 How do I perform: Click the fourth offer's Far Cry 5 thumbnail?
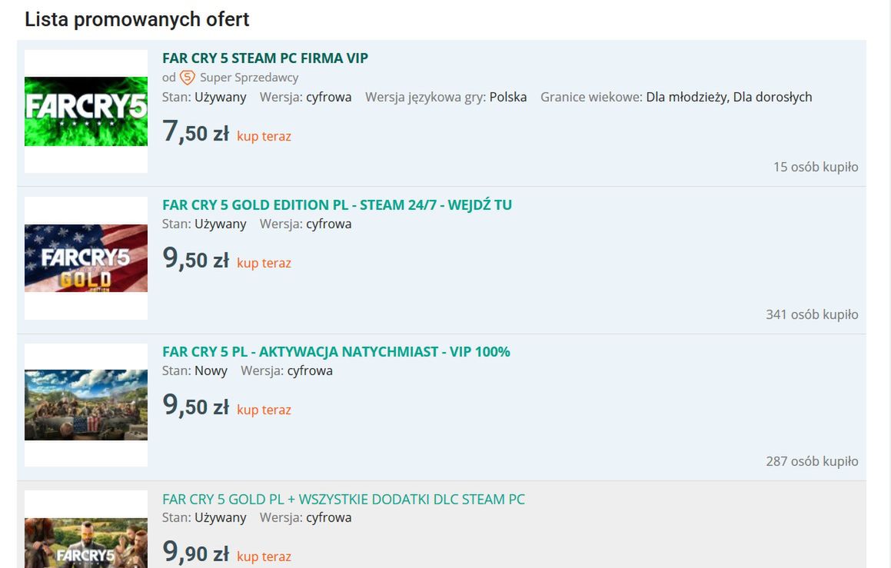tap(86, 542)
